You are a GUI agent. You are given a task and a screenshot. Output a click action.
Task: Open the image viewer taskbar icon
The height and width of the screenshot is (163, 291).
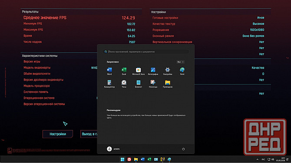pyautogui.click(x=156, y=159)
